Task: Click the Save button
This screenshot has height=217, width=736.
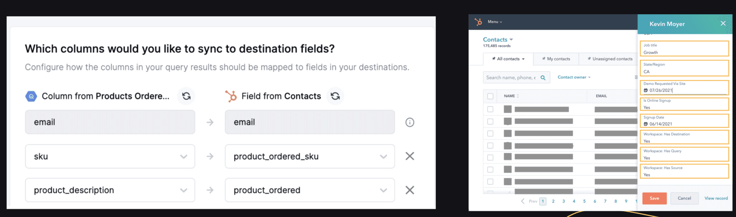Action: coord(654,198)
